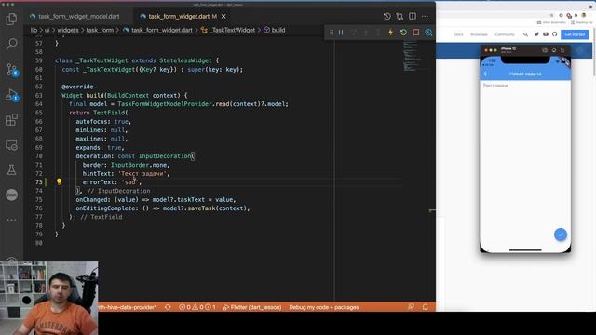Open editor More Actions menu
The image size is (596, 335).
pyautogui.click(x=425, y=17)
